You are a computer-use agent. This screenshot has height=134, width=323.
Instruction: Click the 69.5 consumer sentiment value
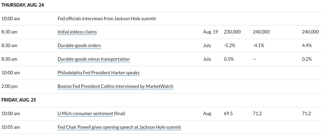tap(228, 113)
